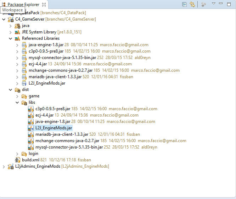Image resolution: width=236 pixels, height=199 pixels.
Task: Minimize the Package Explorer view
Action: (221, 3)
